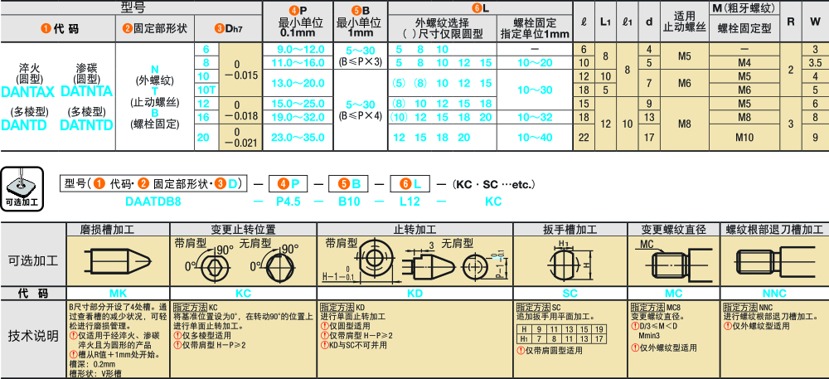Click option code MK
Viewport: 829px width, 379px height.
point(119,293)
